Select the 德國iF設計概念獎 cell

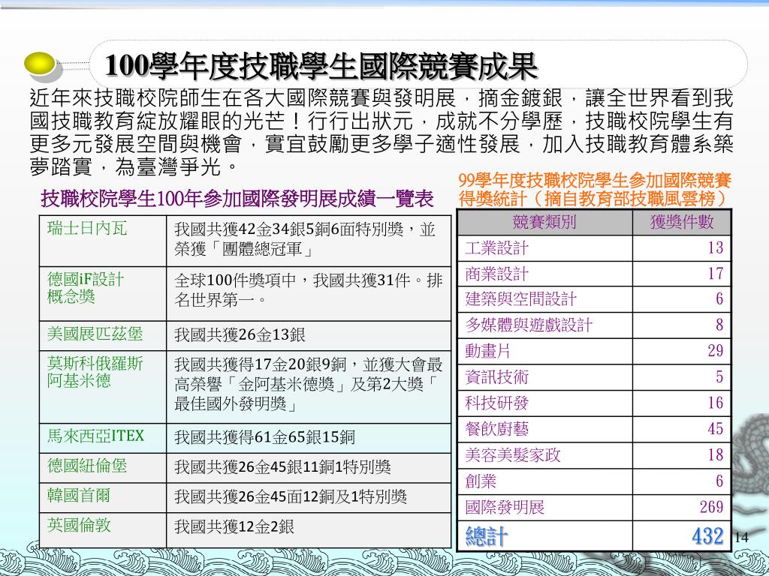pyautogui.click(x=103, y=294)
